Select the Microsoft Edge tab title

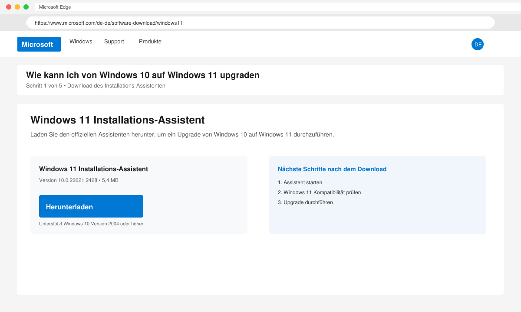tap(55, 7)
